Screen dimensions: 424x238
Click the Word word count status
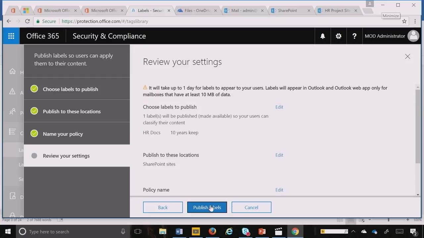tap(39, 220)
